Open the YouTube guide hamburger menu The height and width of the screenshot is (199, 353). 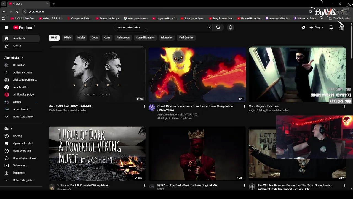7,27
